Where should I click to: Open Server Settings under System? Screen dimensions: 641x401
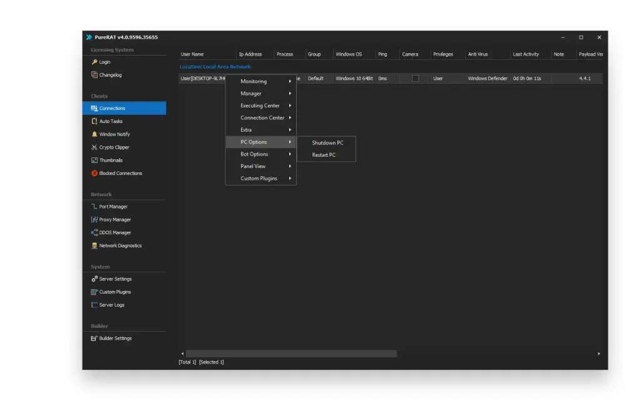(115, 279)
